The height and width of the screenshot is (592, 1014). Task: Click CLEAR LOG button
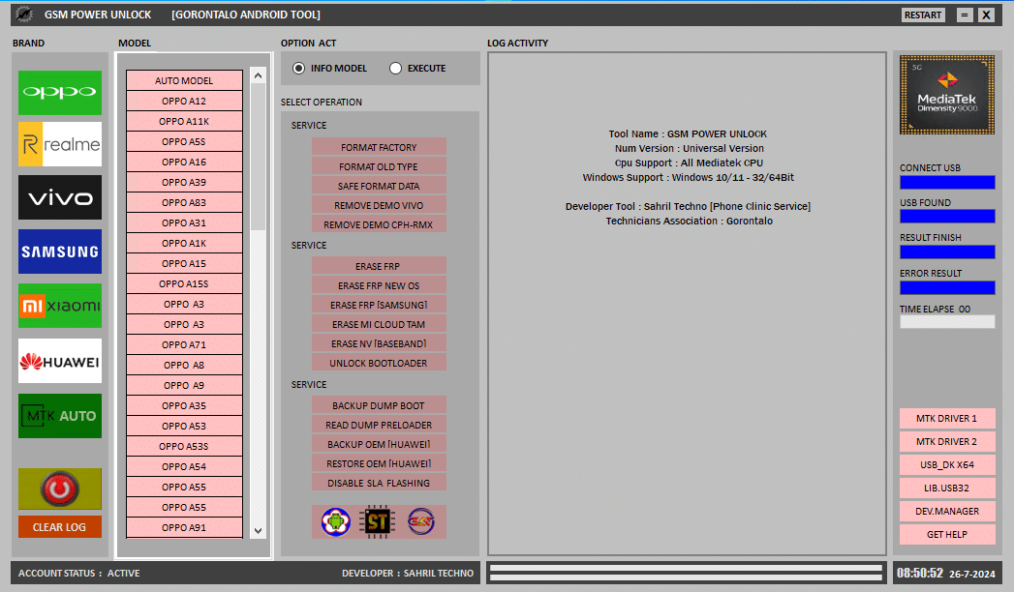[59, 527]
